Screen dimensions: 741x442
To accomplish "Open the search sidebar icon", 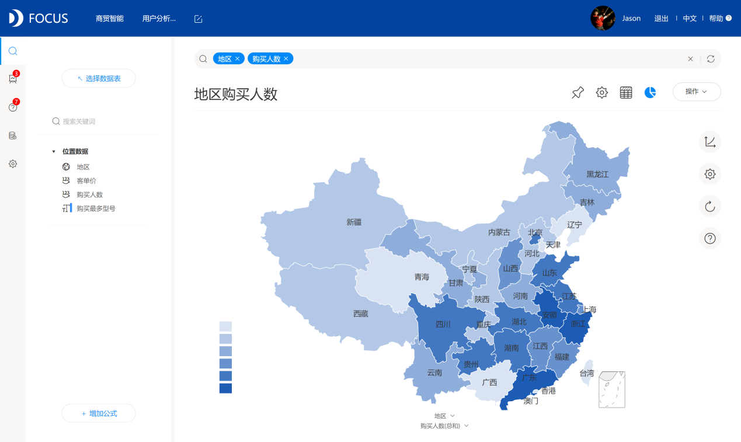I will point(13,51).
